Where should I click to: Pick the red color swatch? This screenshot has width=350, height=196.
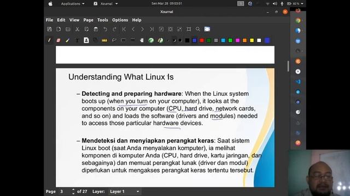(x=202, y=40)
